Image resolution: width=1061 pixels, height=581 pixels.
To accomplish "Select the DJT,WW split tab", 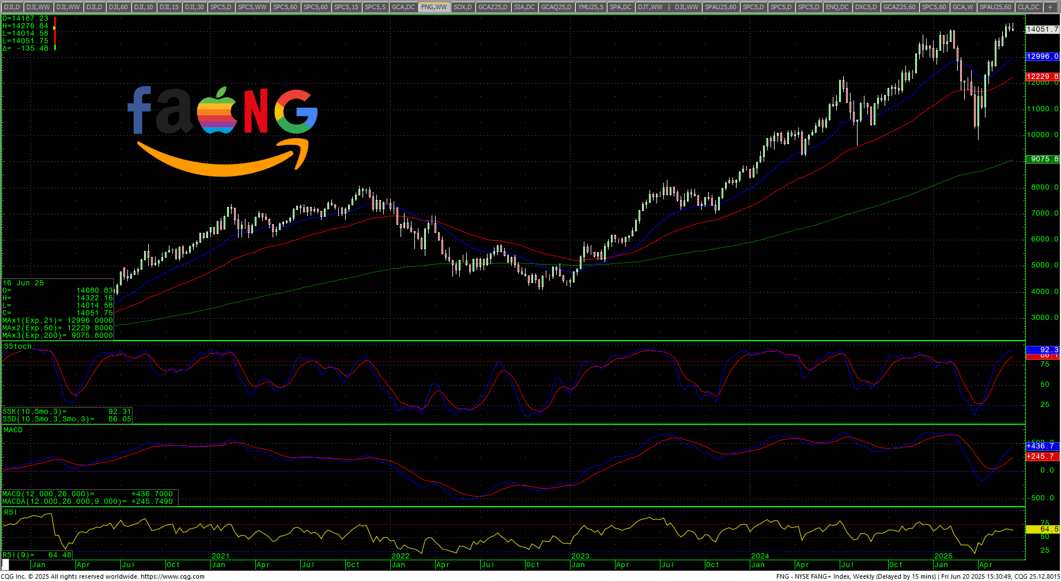I will tap(650, 7).
